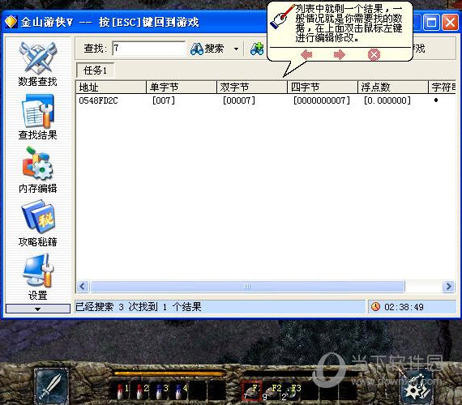Click the horizontal scrollbar left arrow
Screen dimensions: 462x405
[83, 286]
